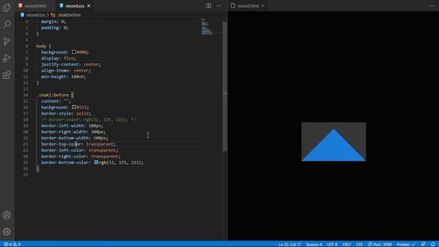Click the min-height: 100vh line
The width and height of the screenshot is (439, 247).
(64, 76)
